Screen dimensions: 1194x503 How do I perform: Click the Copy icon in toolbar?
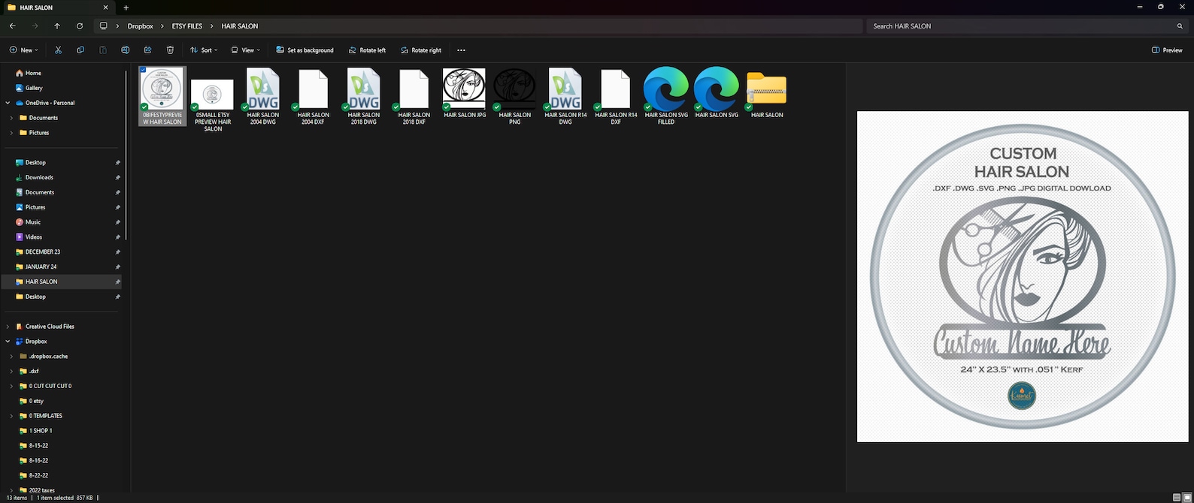(x=80, y=50)
